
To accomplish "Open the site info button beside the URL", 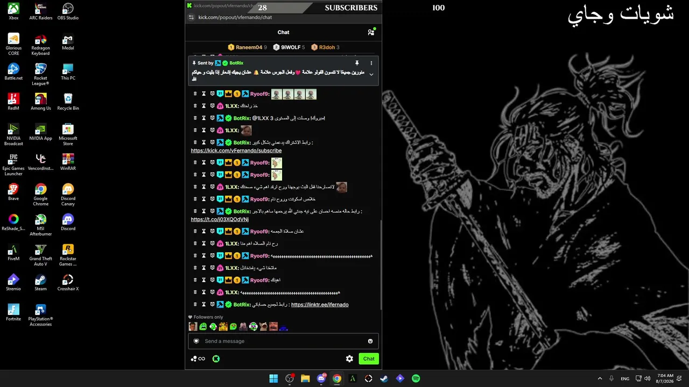I will point(191,17).
